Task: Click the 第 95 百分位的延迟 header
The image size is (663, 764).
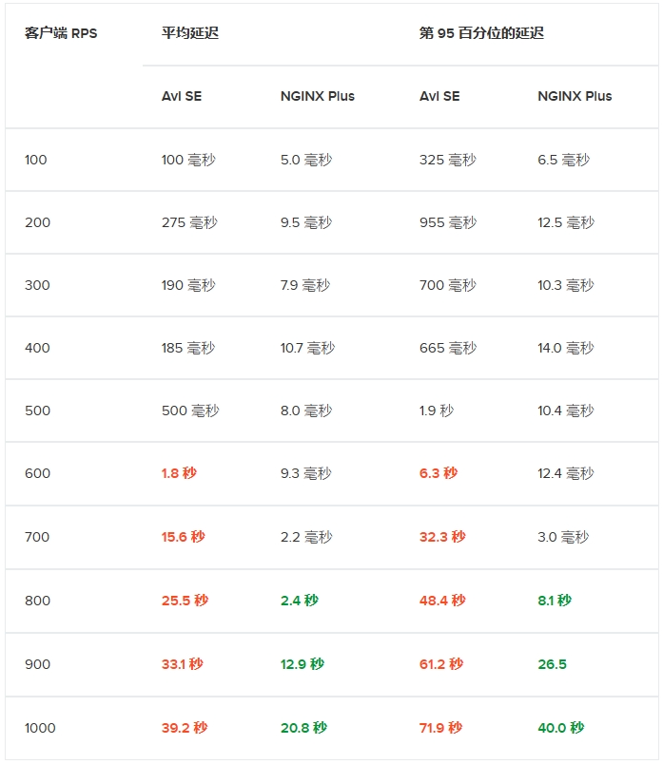Action: point(481,33)
